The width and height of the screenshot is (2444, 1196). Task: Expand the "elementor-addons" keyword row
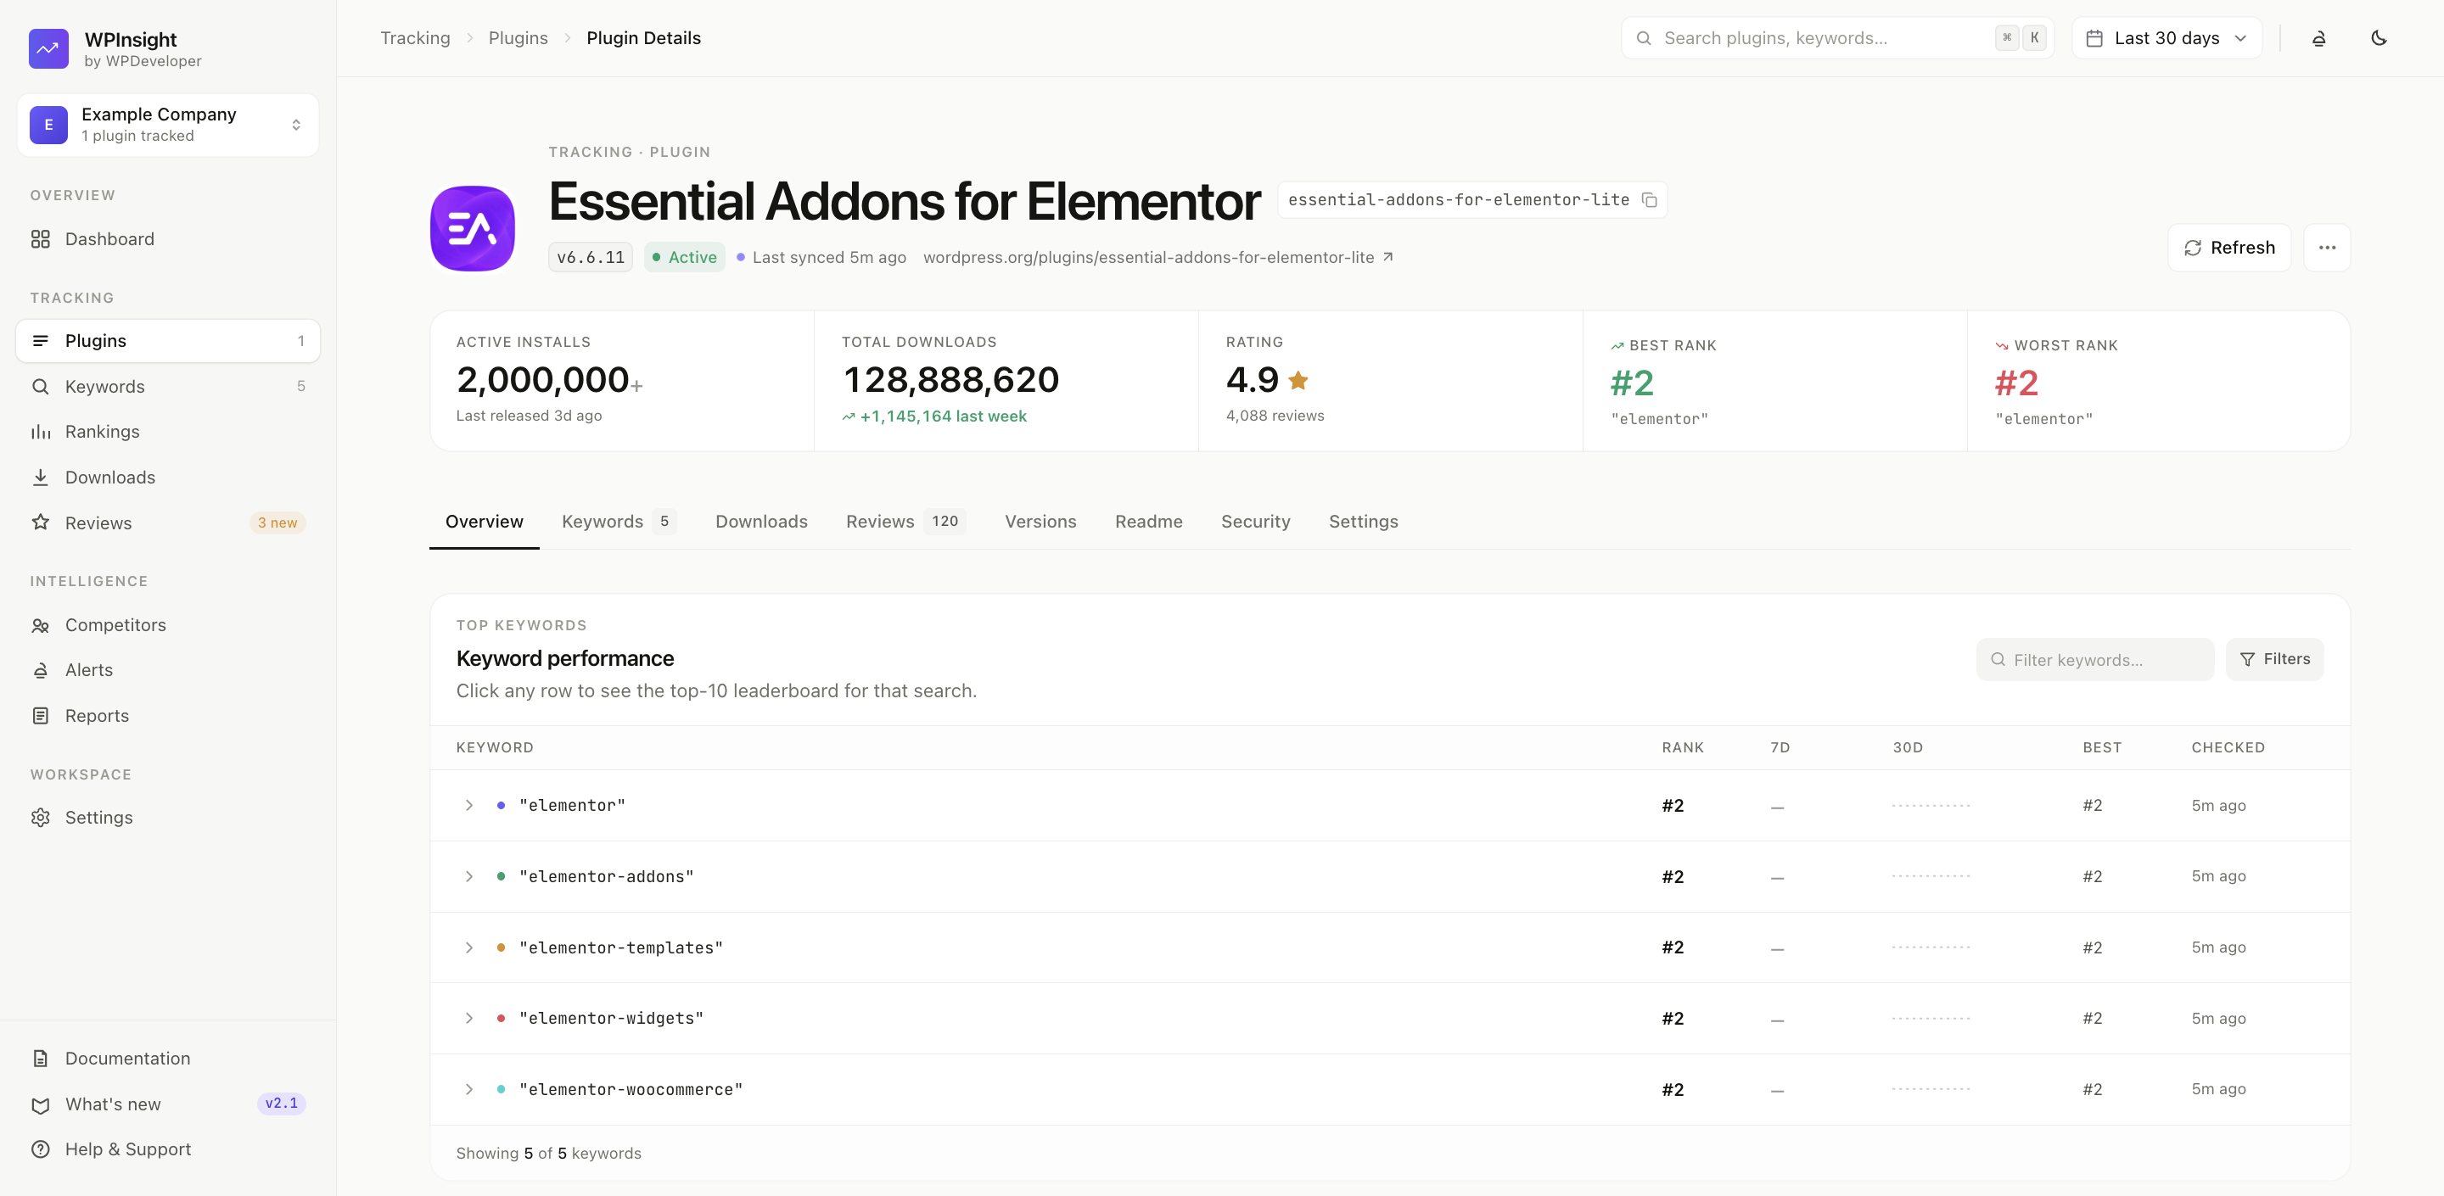[468, 876]
